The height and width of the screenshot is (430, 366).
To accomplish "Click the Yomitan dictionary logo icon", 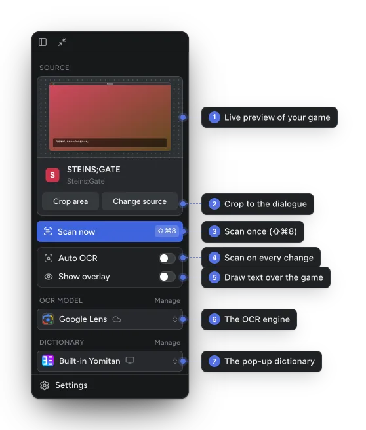I will (48, 361).
